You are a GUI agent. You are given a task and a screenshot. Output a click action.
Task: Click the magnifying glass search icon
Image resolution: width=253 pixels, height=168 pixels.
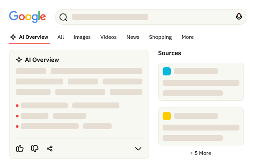[63, 17]
